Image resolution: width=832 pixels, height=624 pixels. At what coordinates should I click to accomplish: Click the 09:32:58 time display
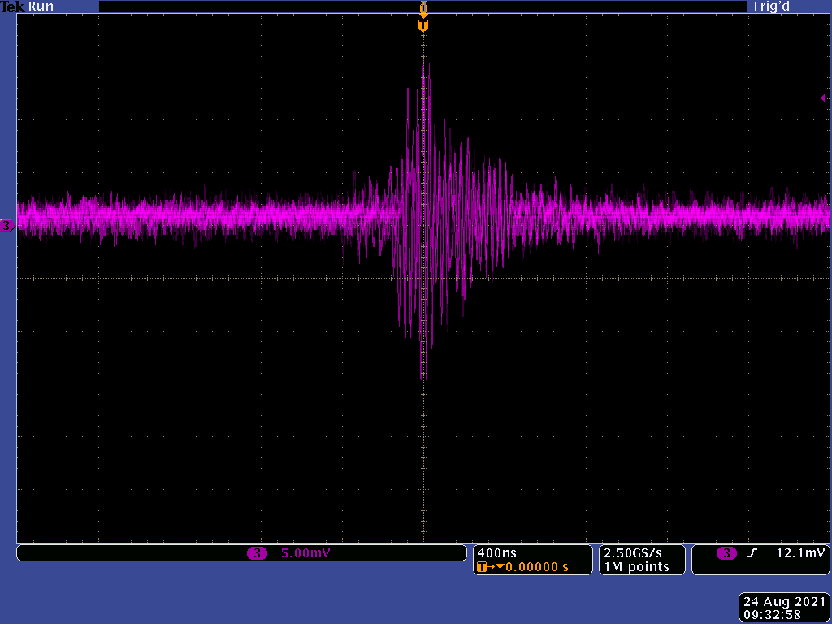pyautogui.click(x=773, y=615)
